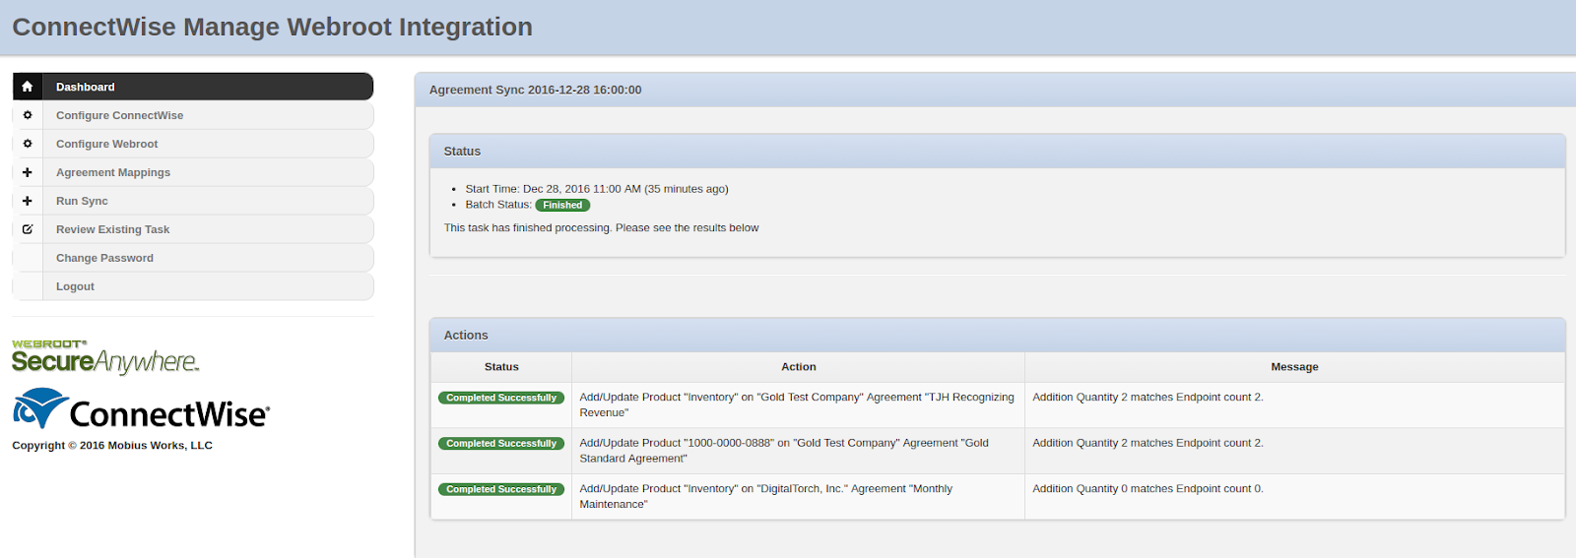Click message 'Addition Quantity 0 matches Endpoint count 0'
The width and height of the screenshot is (1576, 558).
tap(1148, 488)
